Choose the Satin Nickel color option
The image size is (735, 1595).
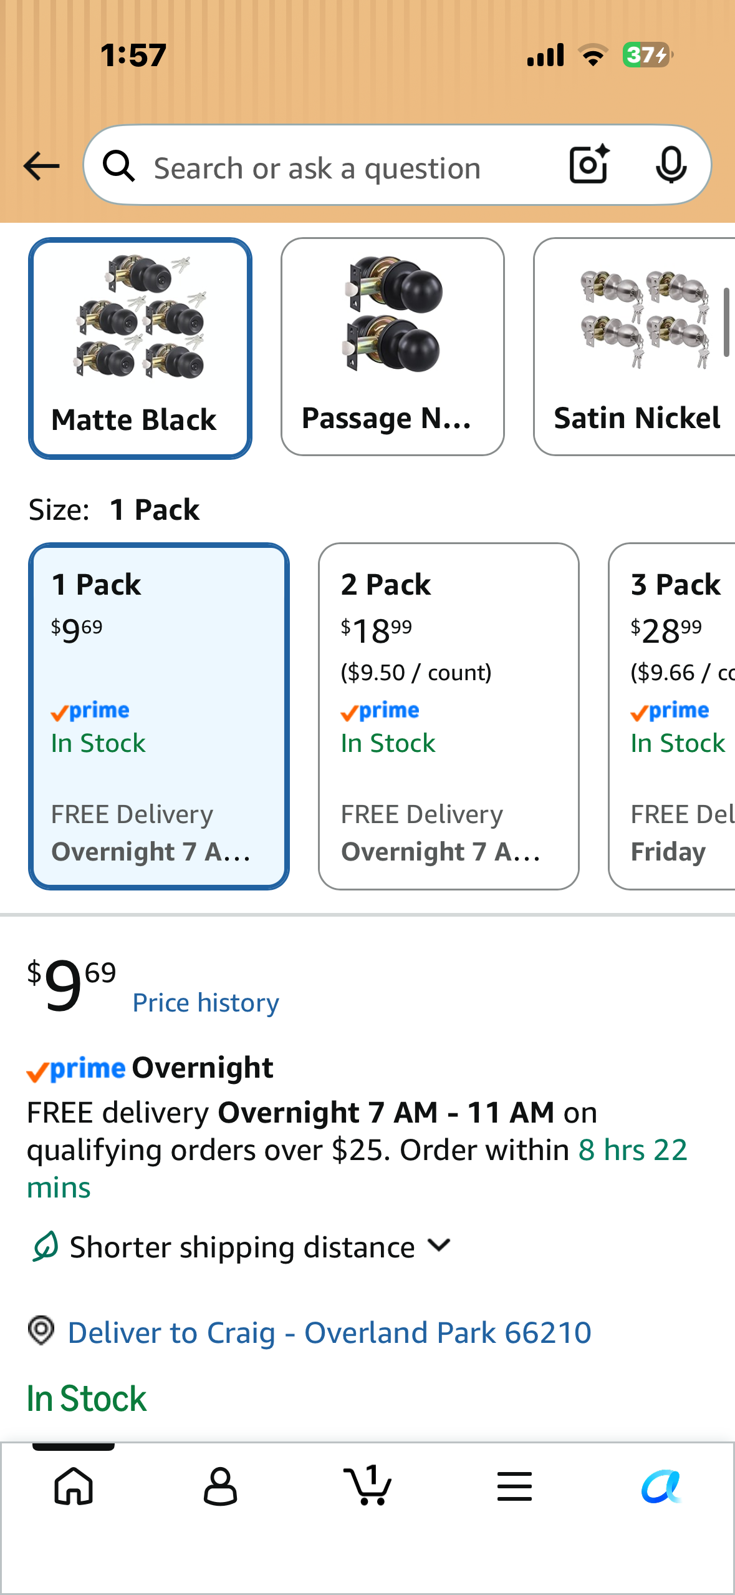(634, 347)
